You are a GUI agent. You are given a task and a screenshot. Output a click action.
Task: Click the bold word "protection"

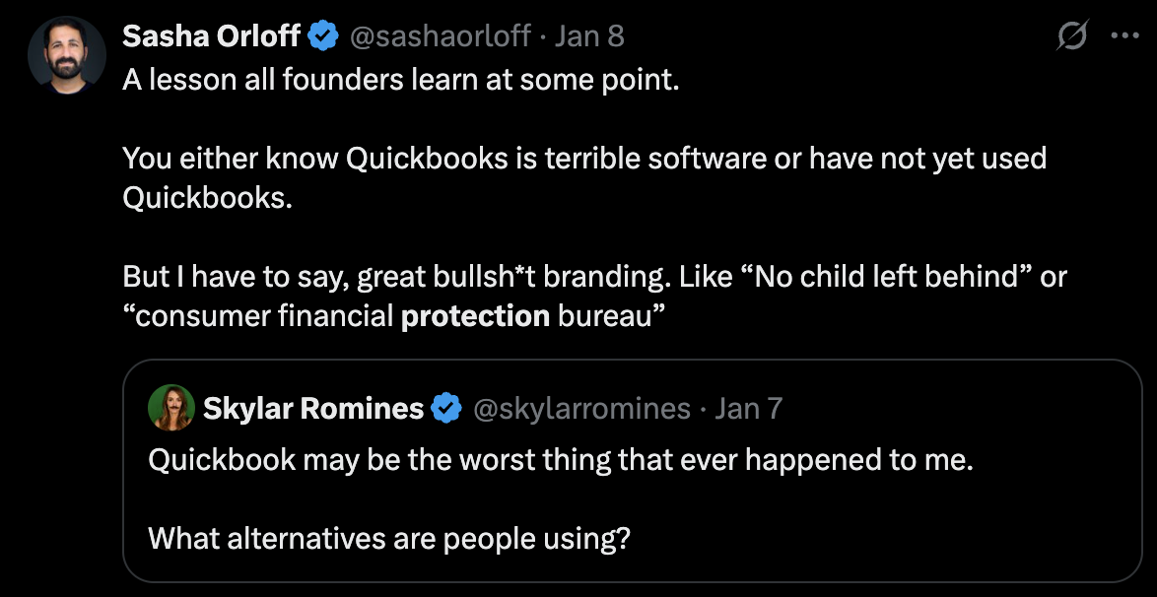(x=475, y=316)
